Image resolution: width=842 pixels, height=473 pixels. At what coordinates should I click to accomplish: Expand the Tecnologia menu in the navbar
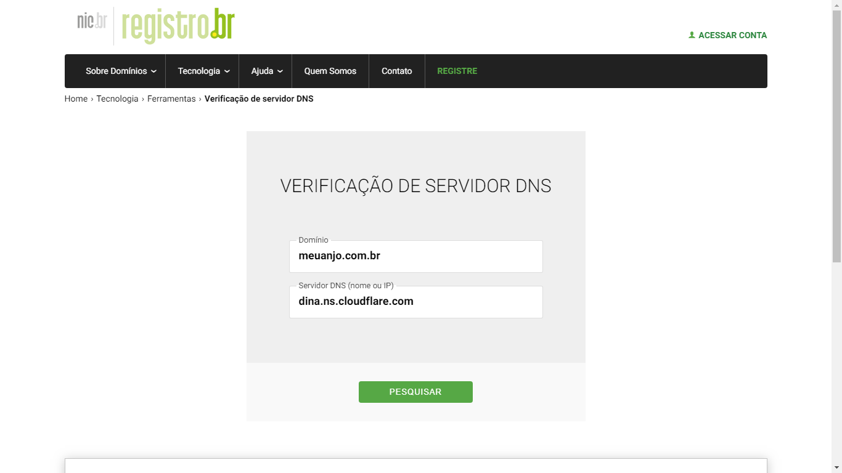(x=203, y=71)
